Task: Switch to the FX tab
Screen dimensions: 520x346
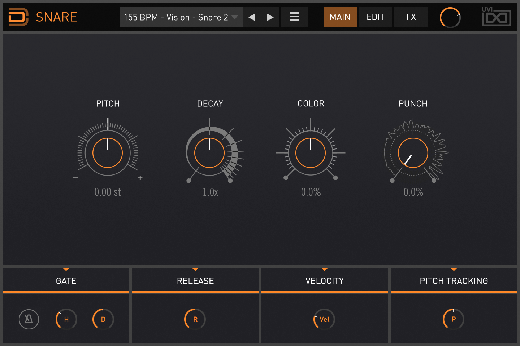Action: point(411,17)
